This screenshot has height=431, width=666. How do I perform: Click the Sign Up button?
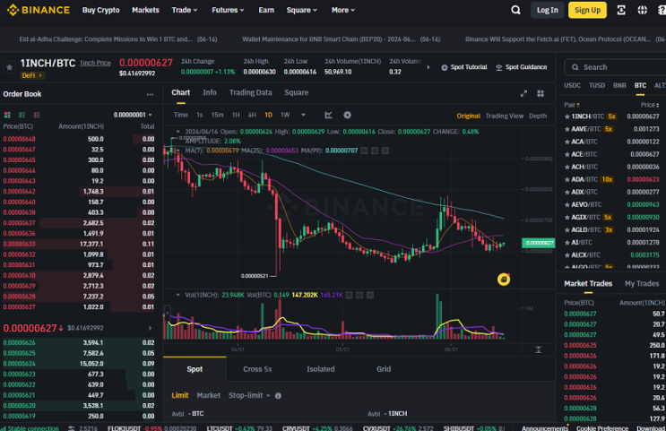click(587, 10)
